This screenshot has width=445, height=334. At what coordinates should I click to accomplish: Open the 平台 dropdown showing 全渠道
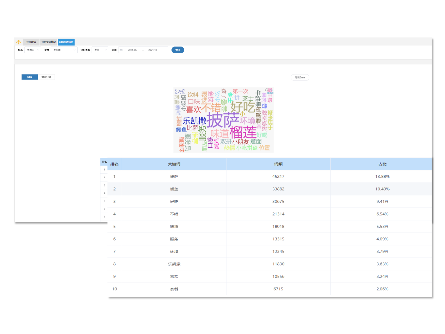(64, 50)
